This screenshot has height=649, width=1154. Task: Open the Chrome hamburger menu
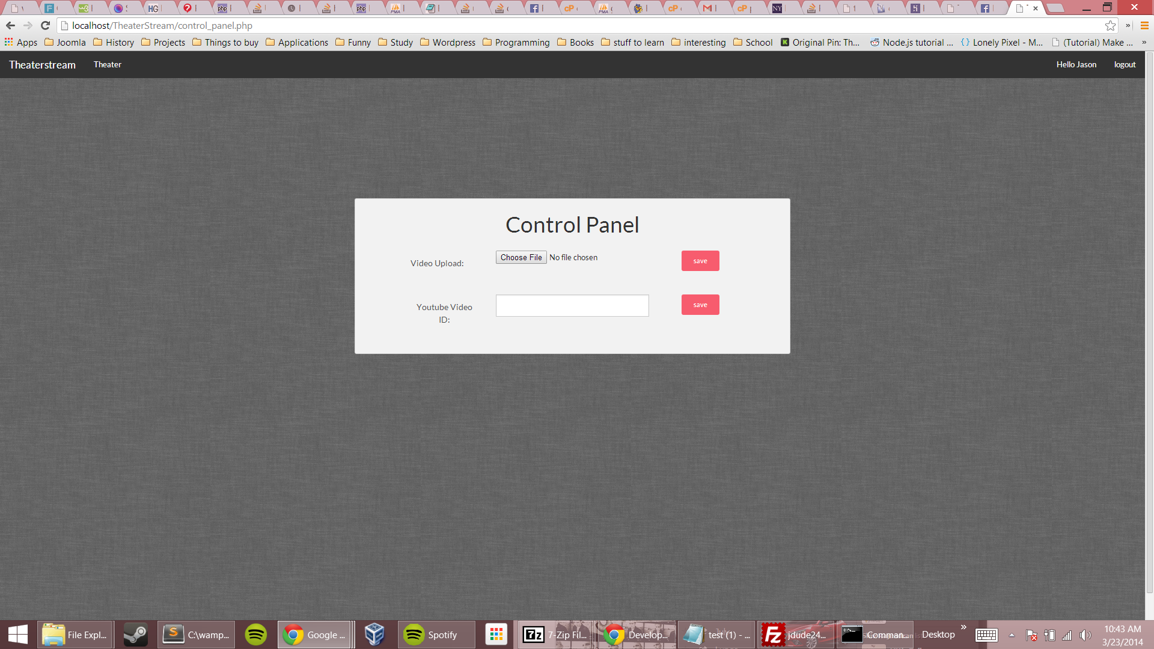pyautogui.click(x=1144, y=25)
